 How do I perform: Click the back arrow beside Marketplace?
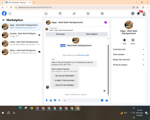(x=4, y=20)
